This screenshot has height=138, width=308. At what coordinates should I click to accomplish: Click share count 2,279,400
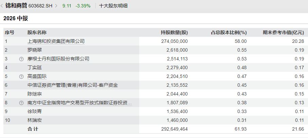coord(177,68)
